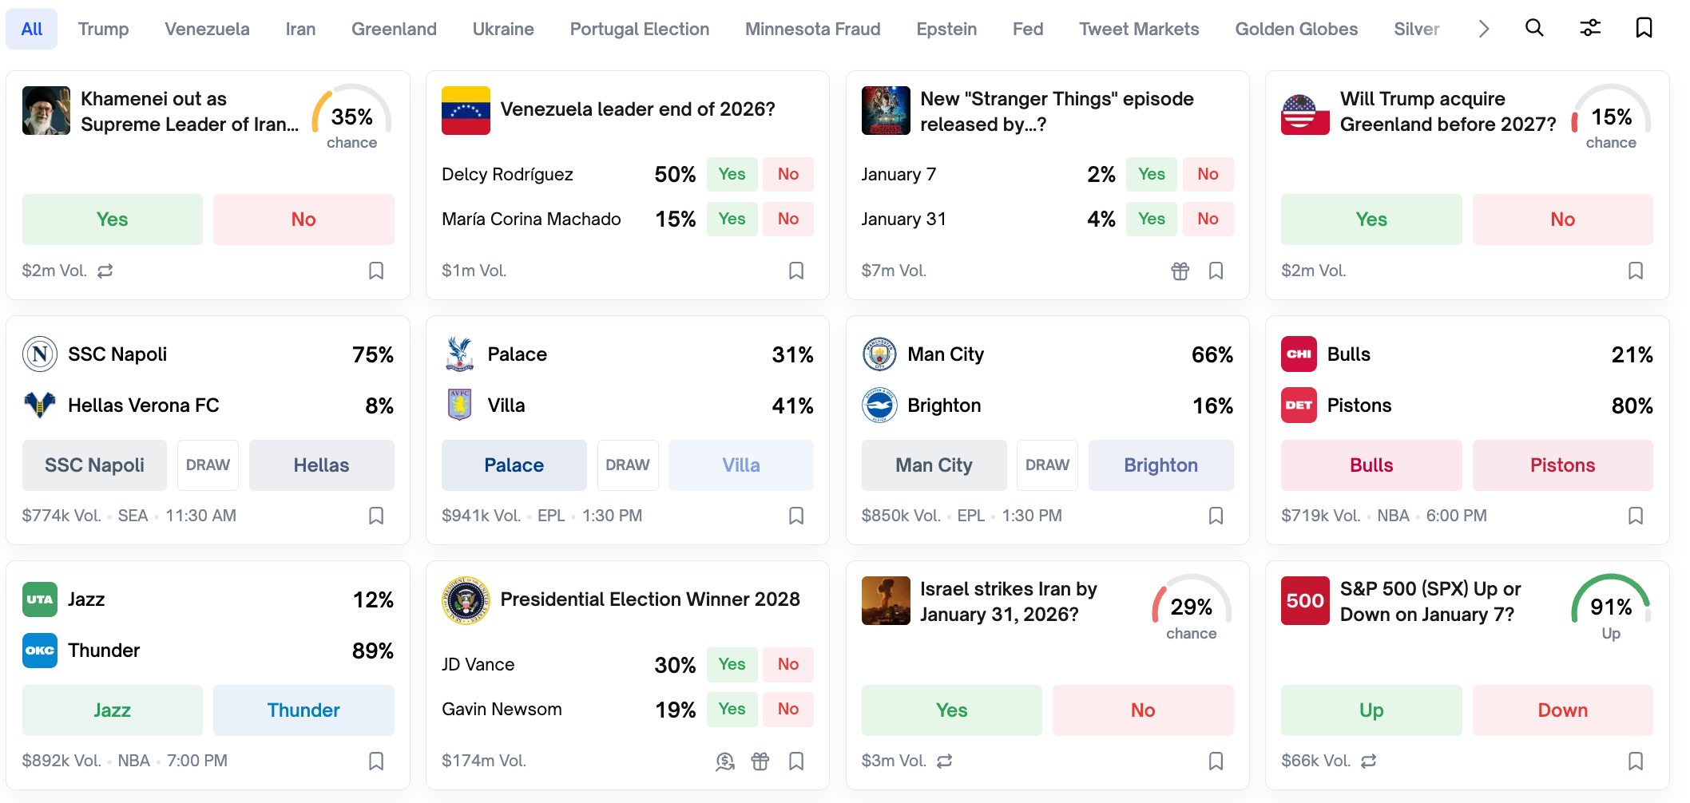Click the recurring arrows icon on Khamenei card
The image size is (1690, 803).
(105, 271)
